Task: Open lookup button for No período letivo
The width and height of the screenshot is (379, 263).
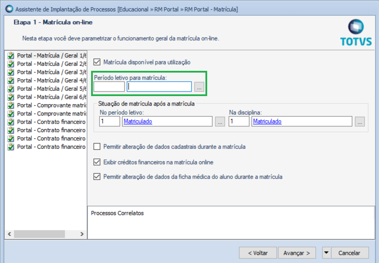Action: pos(220,122)
